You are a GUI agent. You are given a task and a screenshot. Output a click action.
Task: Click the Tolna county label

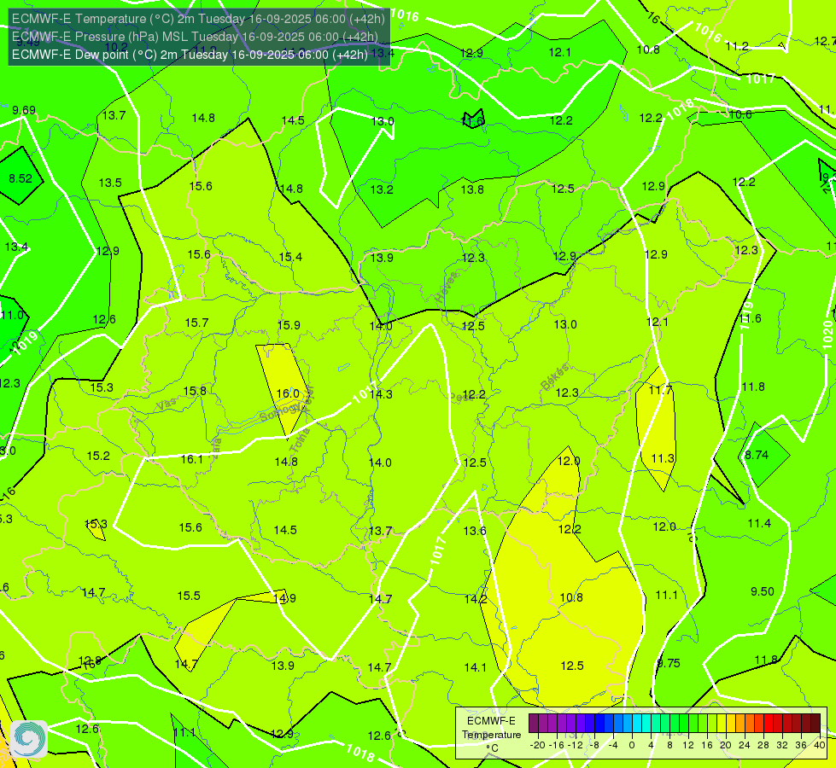pos(300,441)
